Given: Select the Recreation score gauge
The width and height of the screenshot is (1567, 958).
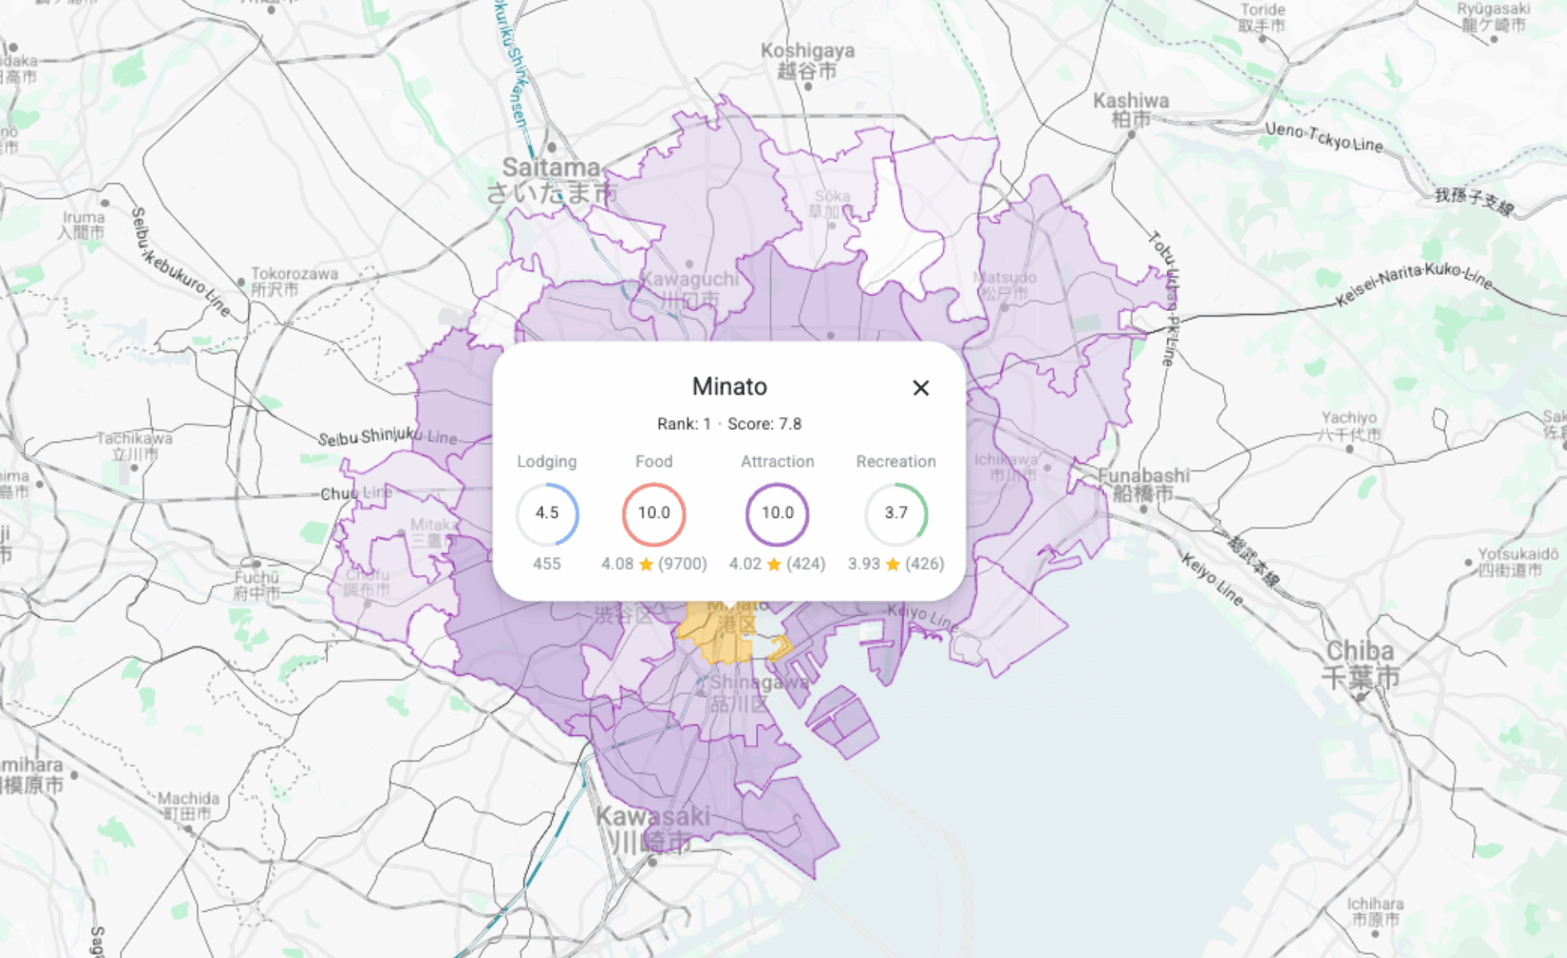Looking at the screenshot, I should click(896, 513).
